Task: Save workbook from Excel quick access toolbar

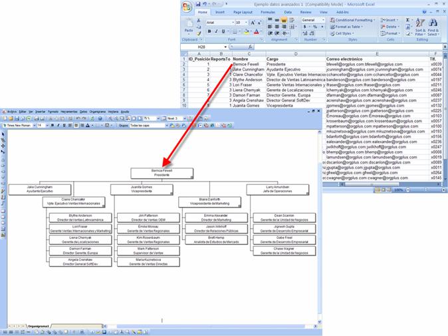Action: pyautogui.click(x=198, y=4)
